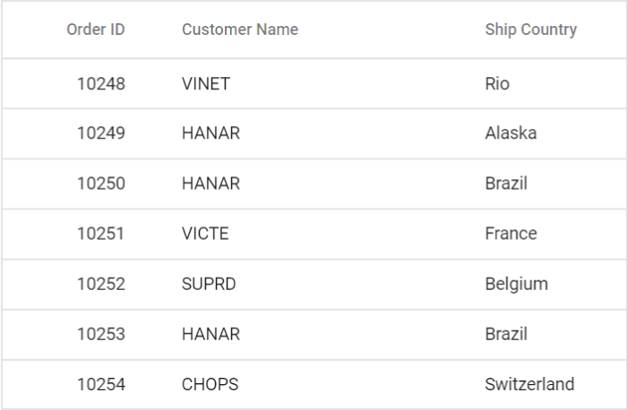Select the Belgium ship country cell
The height and width of the screenshot is (410, 627).
pos(516,284)
